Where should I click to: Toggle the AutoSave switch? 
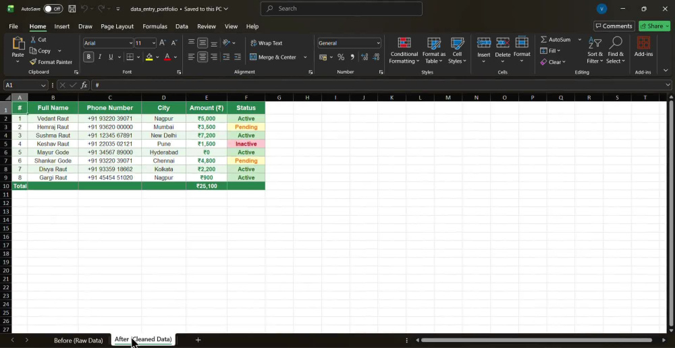tap(53, 9)
